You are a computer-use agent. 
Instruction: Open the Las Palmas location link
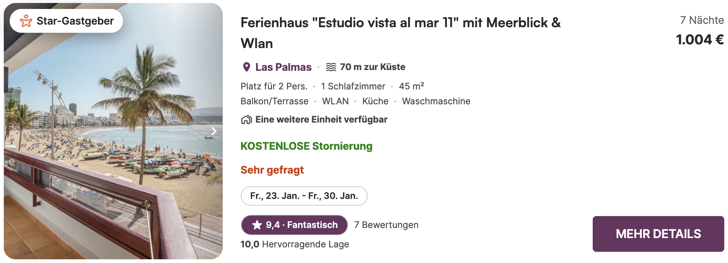click(283, 67)
